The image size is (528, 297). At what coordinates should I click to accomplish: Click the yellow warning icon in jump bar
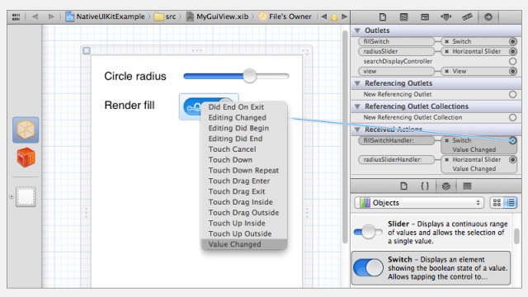[x=334, y=16]
